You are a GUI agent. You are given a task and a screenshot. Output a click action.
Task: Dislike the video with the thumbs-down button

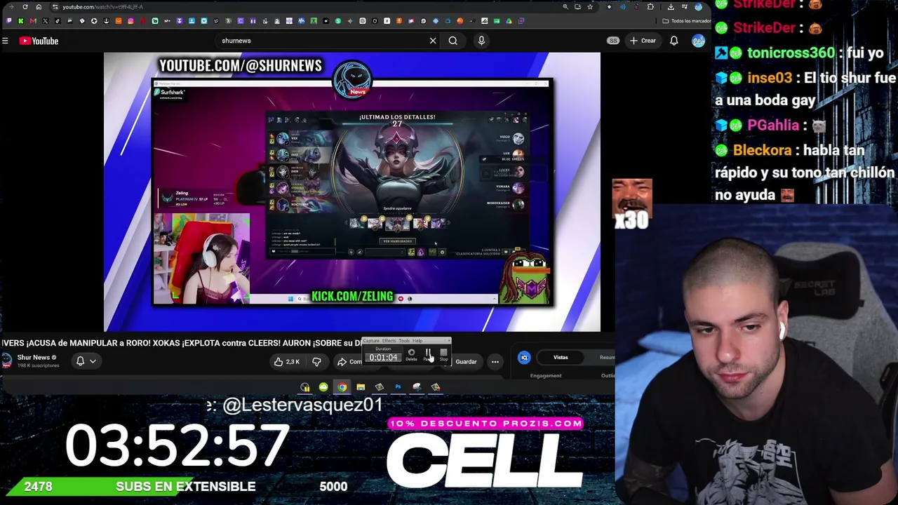point(316,362)
